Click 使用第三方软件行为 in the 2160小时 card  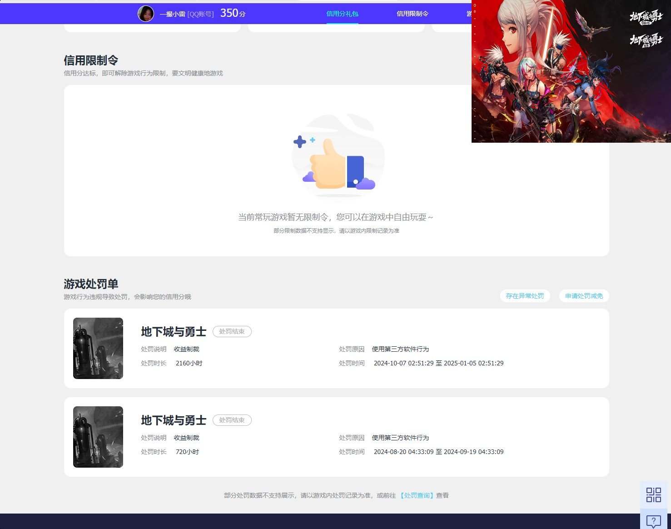pyautogui.click(x=400, y=349)
